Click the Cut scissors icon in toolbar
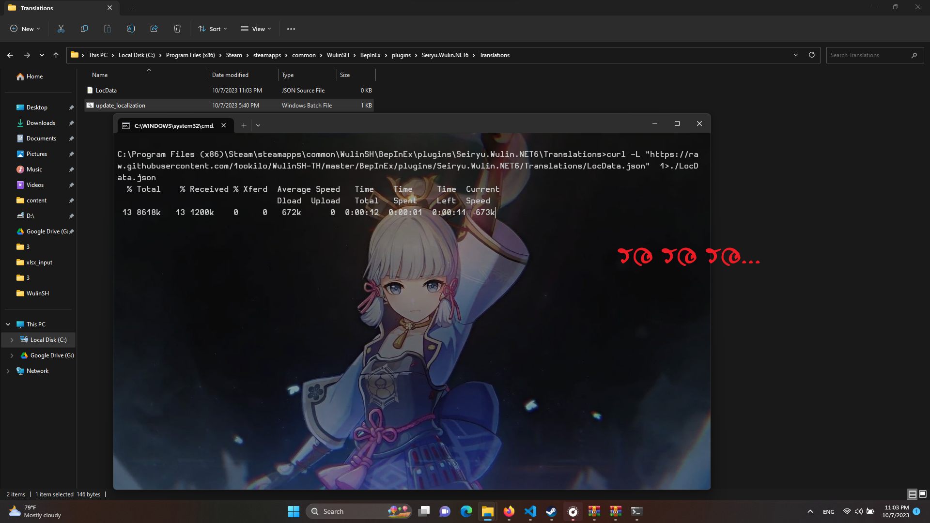This screenshot has height=523, width=930. point(61,29)
